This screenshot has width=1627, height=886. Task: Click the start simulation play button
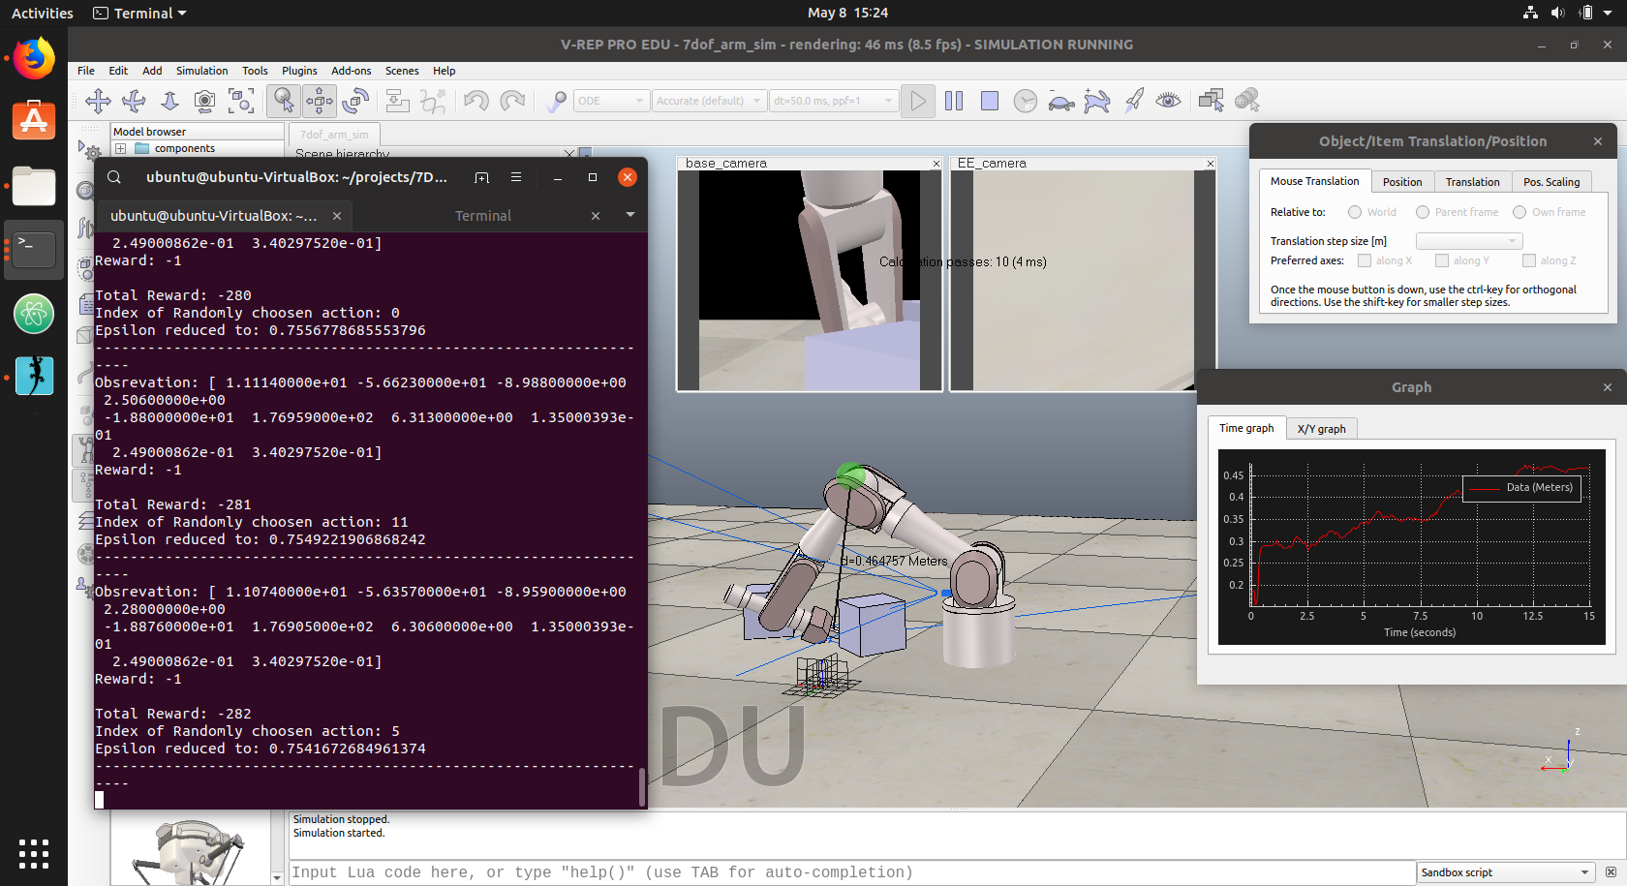click(x=918, y=101)
